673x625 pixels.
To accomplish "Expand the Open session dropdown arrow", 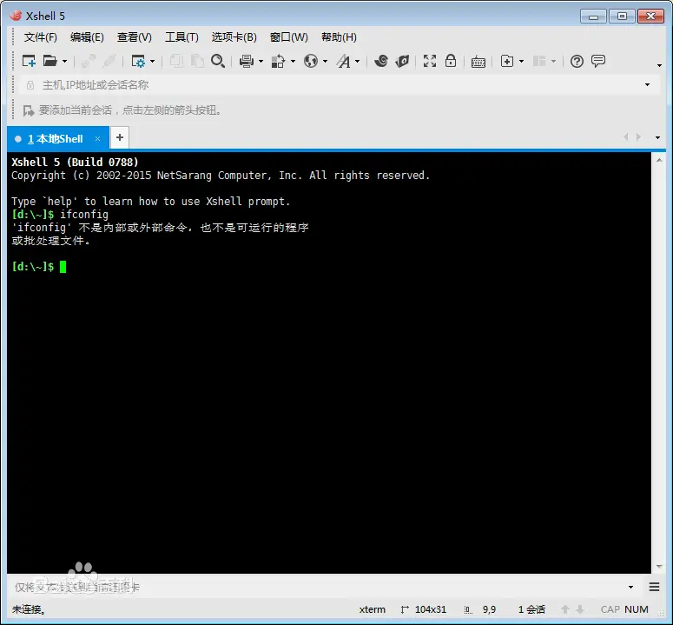I will (65, 62).
